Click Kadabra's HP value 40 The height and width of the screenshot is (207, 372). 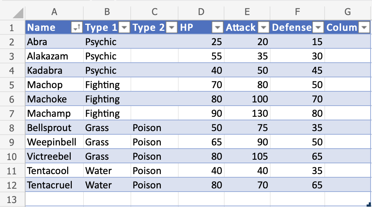(201, 71)
